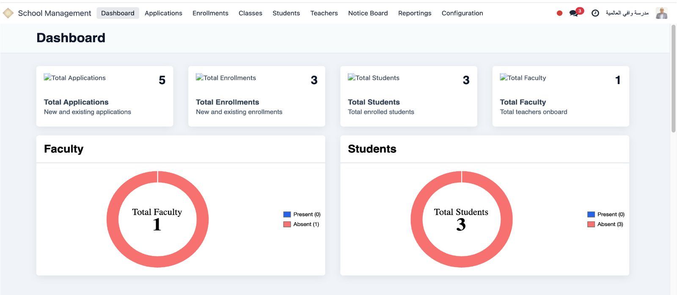Open the Dashboard menu item
Viewport: 677px width, 295px height.
tap(118, 13)
